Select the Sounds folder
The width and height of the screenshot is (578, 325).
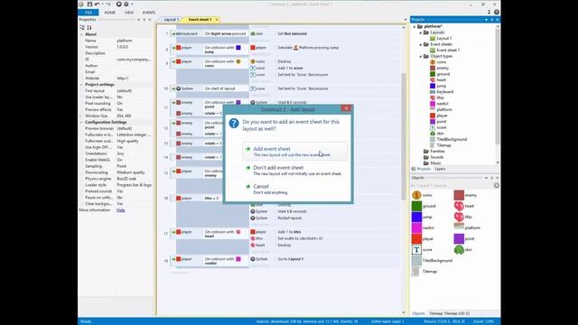click(437, 157)
